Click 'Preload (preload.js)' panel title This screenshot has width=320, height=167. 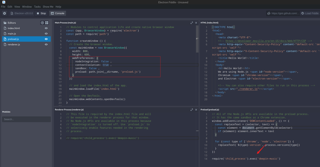pos(210,110)
